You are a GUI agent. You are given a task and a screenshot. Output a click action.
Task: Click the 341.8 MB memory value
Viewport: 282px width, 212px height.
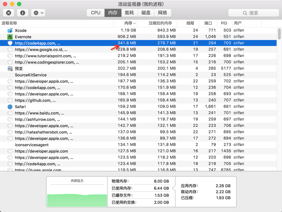[x=127, y=43]
